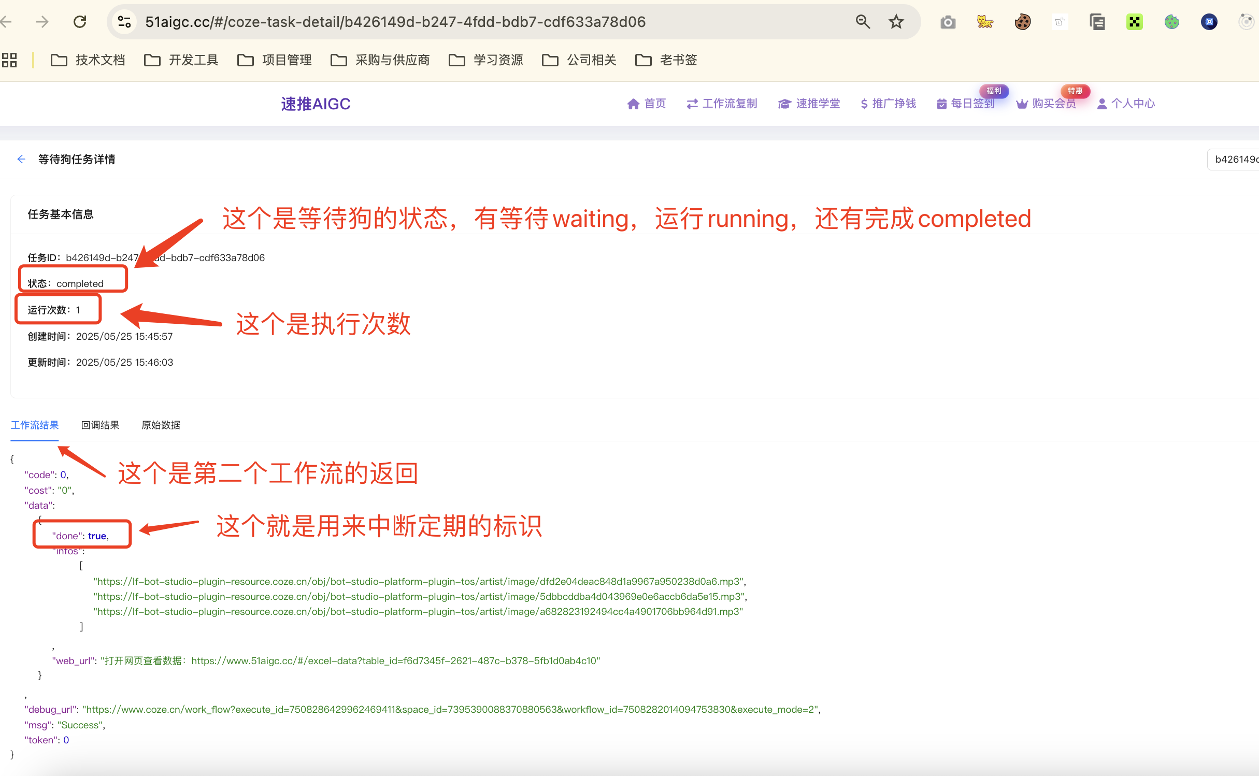Screen dimensions: 1259x776
Task: Click the 任务ID value text
Action: pyautogui.click(x=165, y=257)
